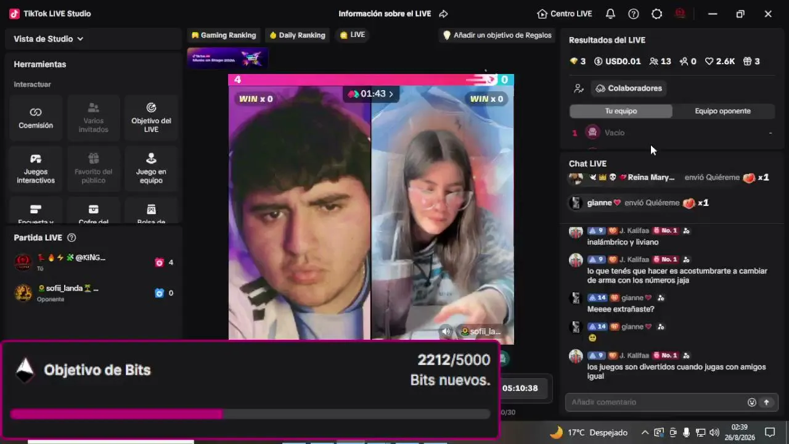
Task: Click the likes heart count 2.6K
Action: 720,61
